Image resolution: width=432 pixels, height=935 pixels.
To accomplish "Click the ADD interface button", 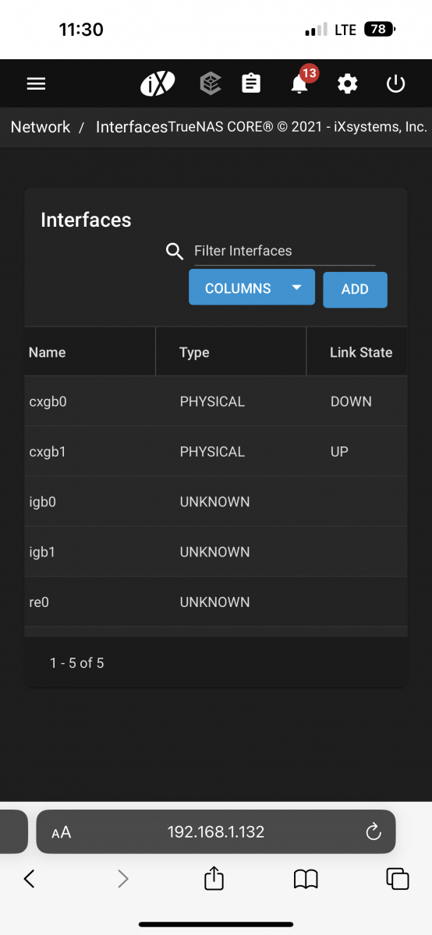I will [355, 289].
